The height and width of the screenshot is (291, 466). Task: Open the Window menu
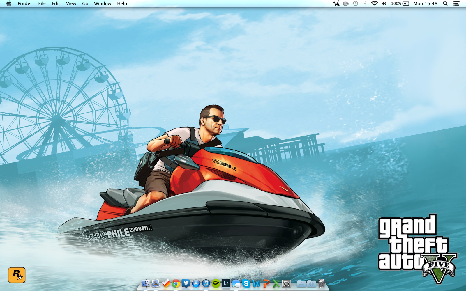pos(103,3)
